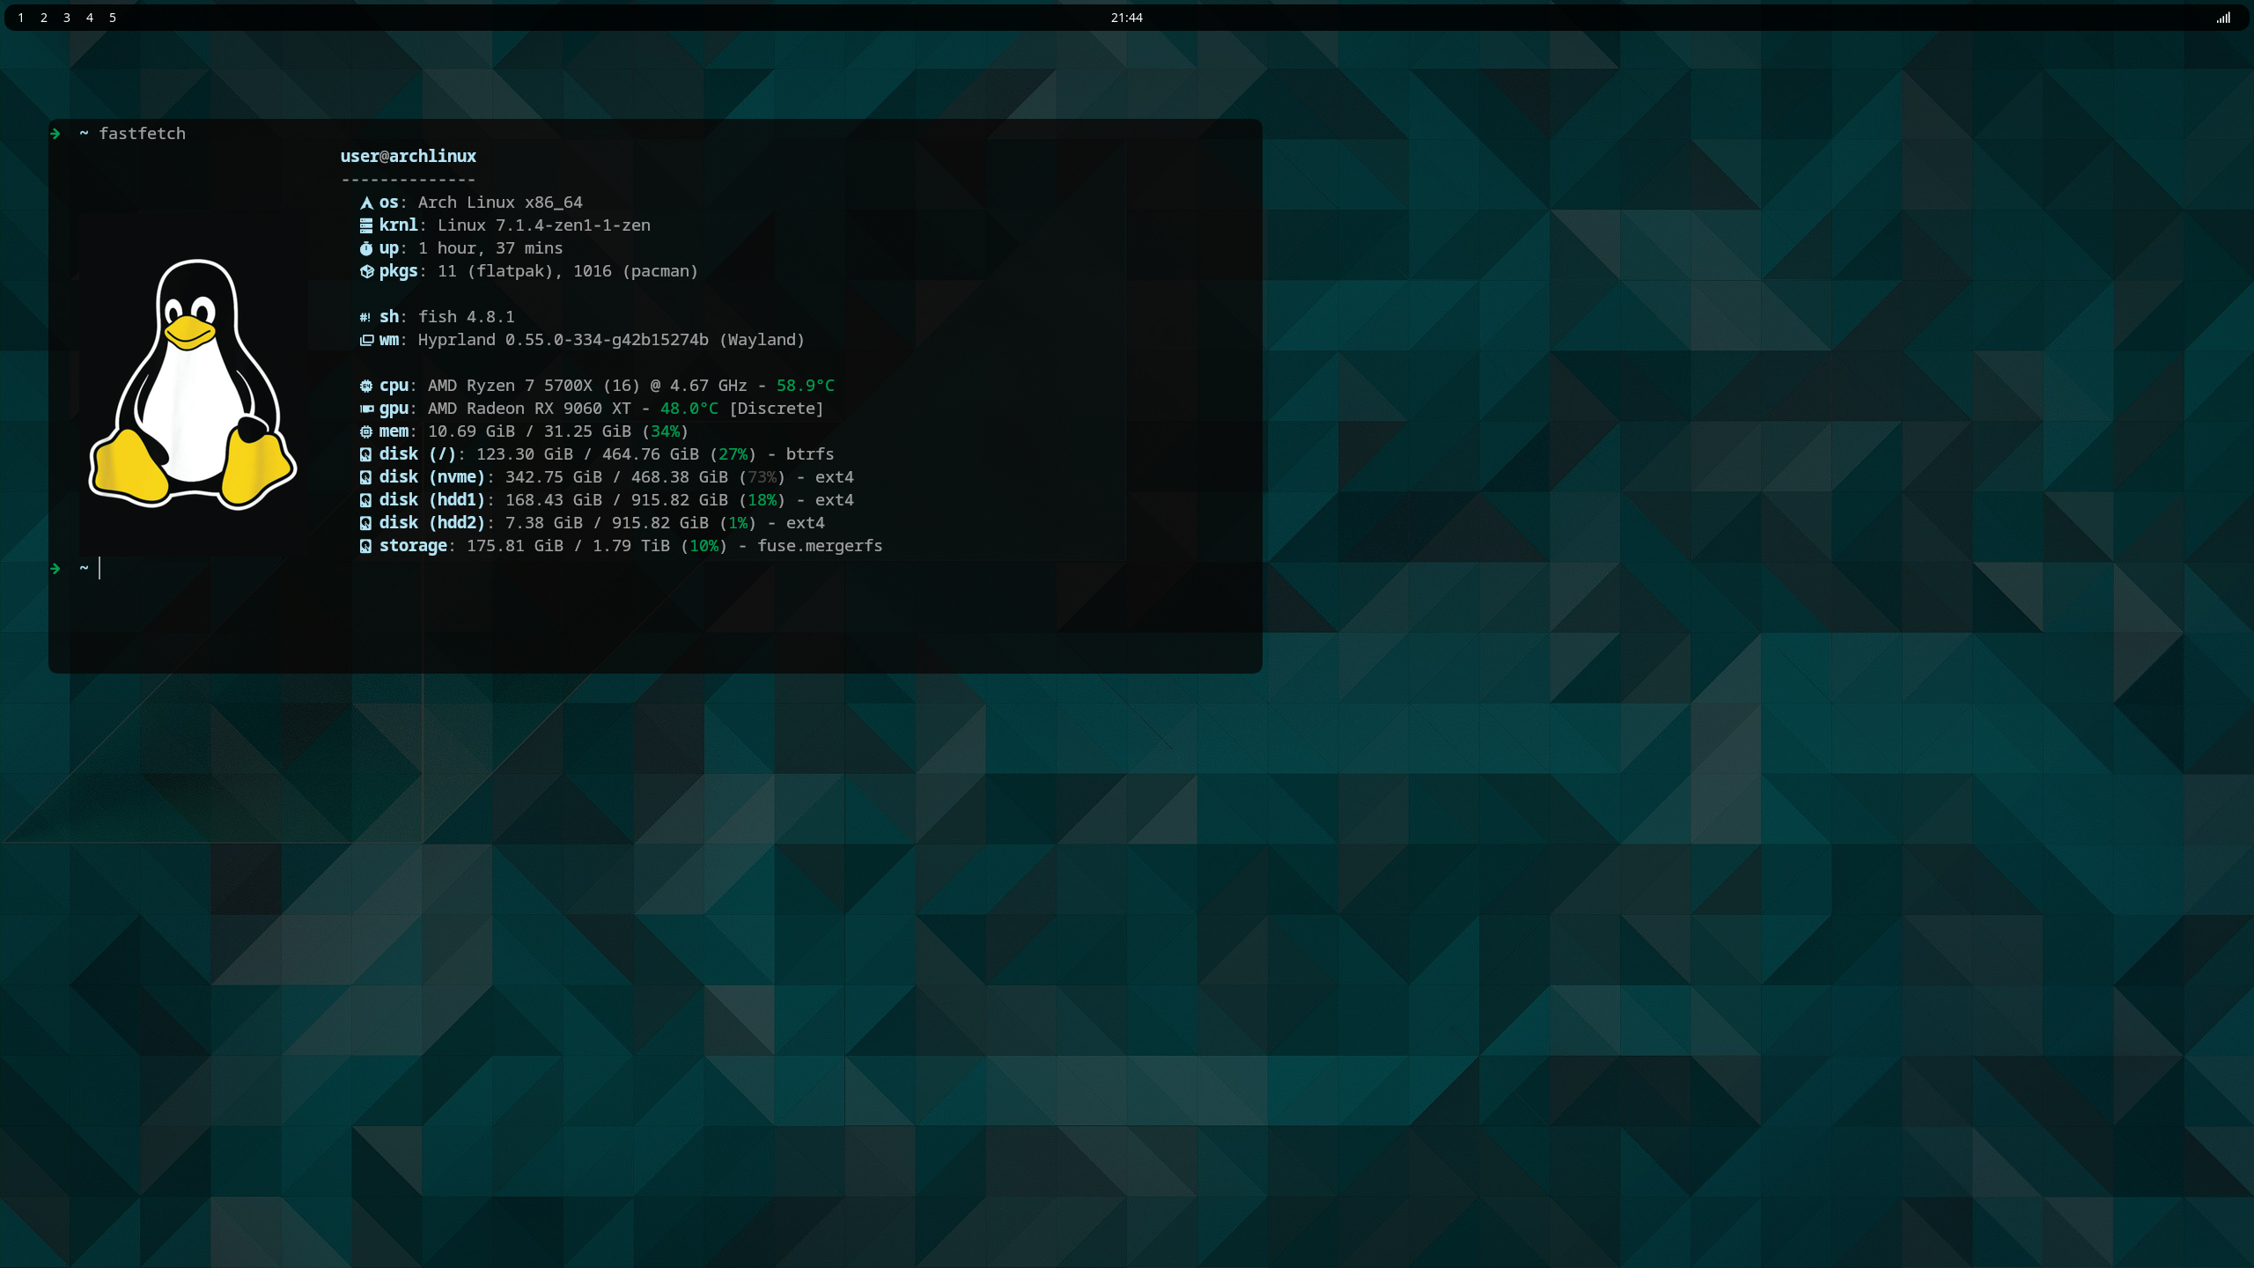Click the stopwatch icon beside up

click(x=366, y=248)
